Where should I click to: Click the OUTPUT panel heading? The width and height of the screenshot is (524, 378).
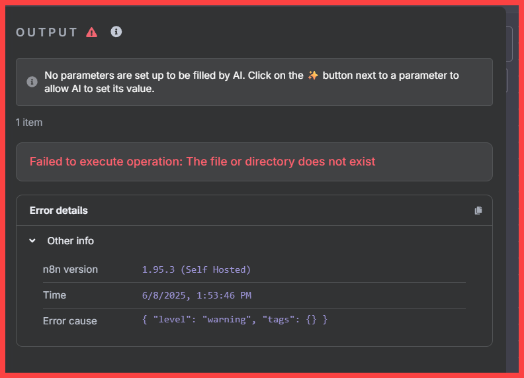coord(47,32)
